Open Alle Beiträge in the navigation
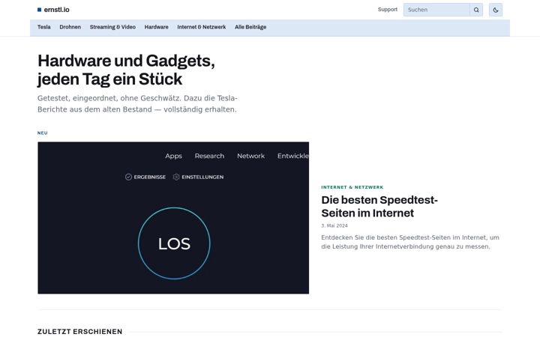Viewport: 540px width, 337px height. pos(250,27)
